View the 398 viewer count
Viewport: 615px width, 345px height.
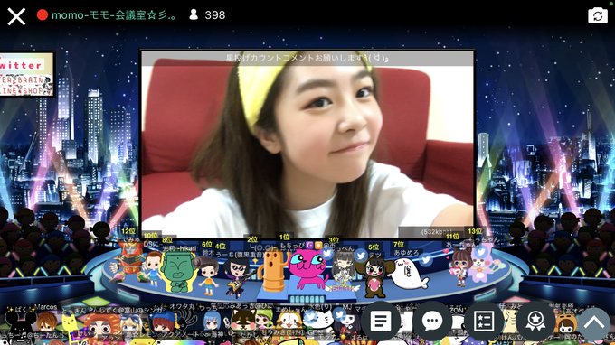[x=215, y=14]
